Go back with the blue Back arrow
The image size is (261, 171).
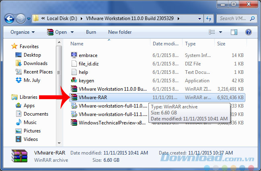[9, 18]
